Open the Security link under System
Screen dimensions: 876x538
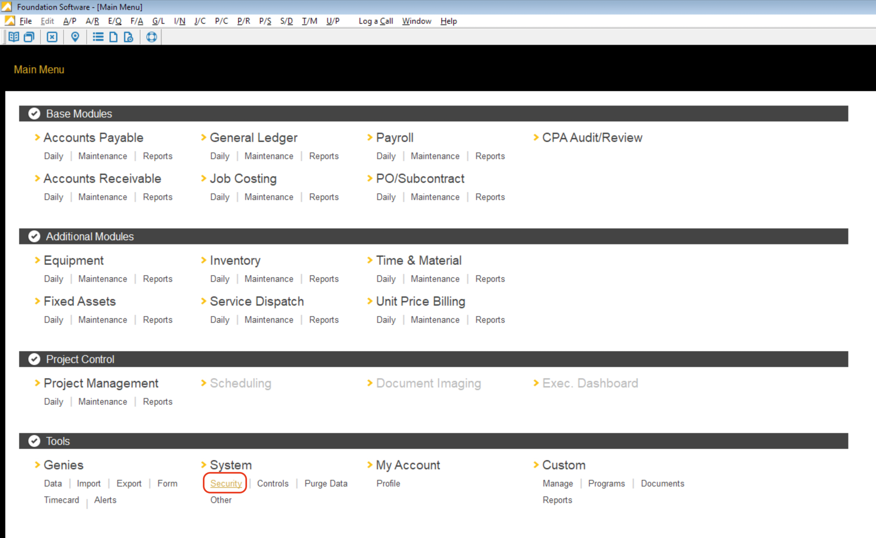coord(226,483)
